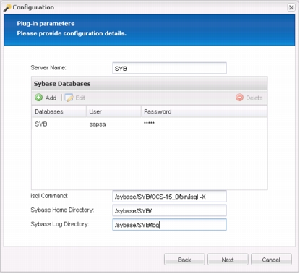Click the Edit label in toolbar
Screen dimensions: 300x274
80,98
